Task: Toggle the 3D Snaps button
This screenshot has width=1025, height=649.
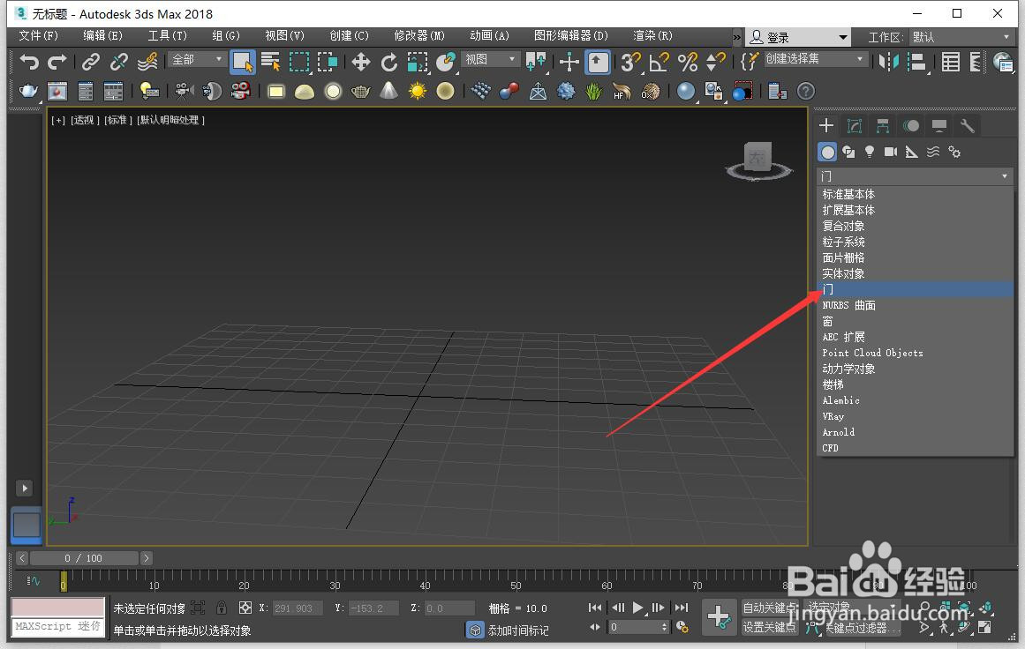Action: click(x=630, y=62)
